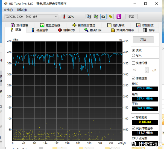Click the 37°C temperature reading
The height and width of the screenshot is (149, 164).
pos(71,17)
